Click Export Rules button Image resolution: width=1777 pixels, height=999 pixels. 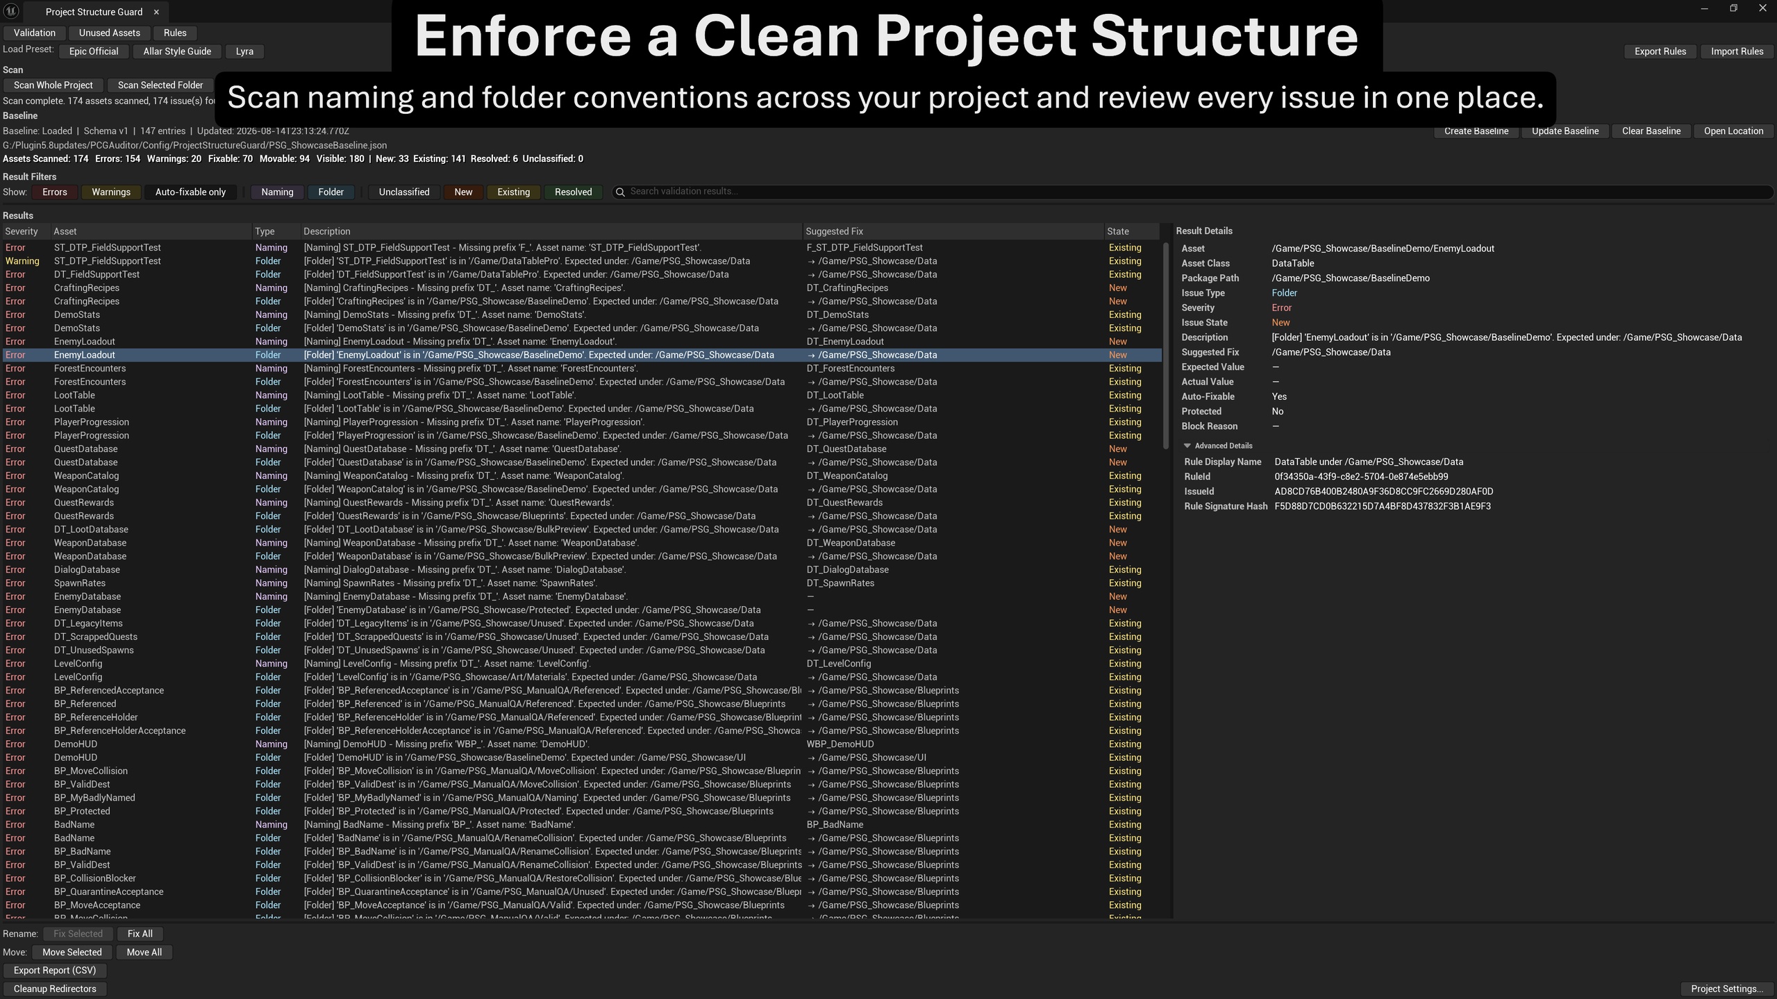[1660, 51]
